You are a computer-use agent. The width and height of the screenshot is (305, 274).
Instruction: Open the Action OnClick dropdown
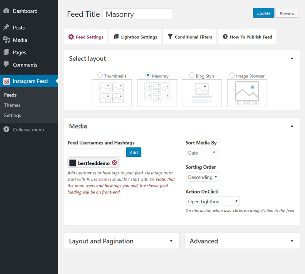pos(213,201)
